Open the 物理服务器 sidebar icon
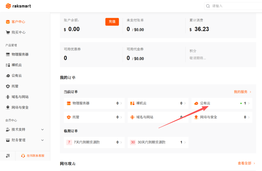262x171 pixels. (x=8, y=54)
